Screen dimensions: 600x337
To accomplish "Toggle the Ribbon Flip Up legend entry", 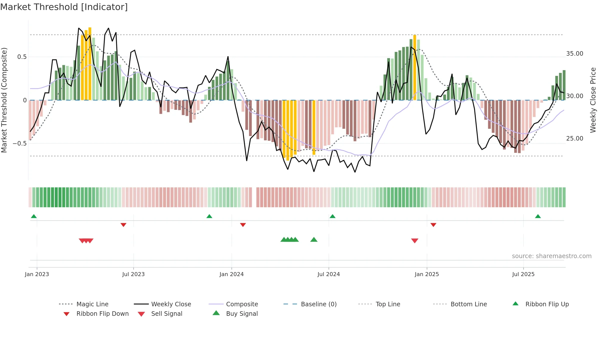I will click(x=540, y=304).
